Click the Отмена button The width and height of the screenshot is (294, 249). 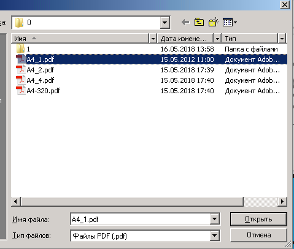point(258,235)
